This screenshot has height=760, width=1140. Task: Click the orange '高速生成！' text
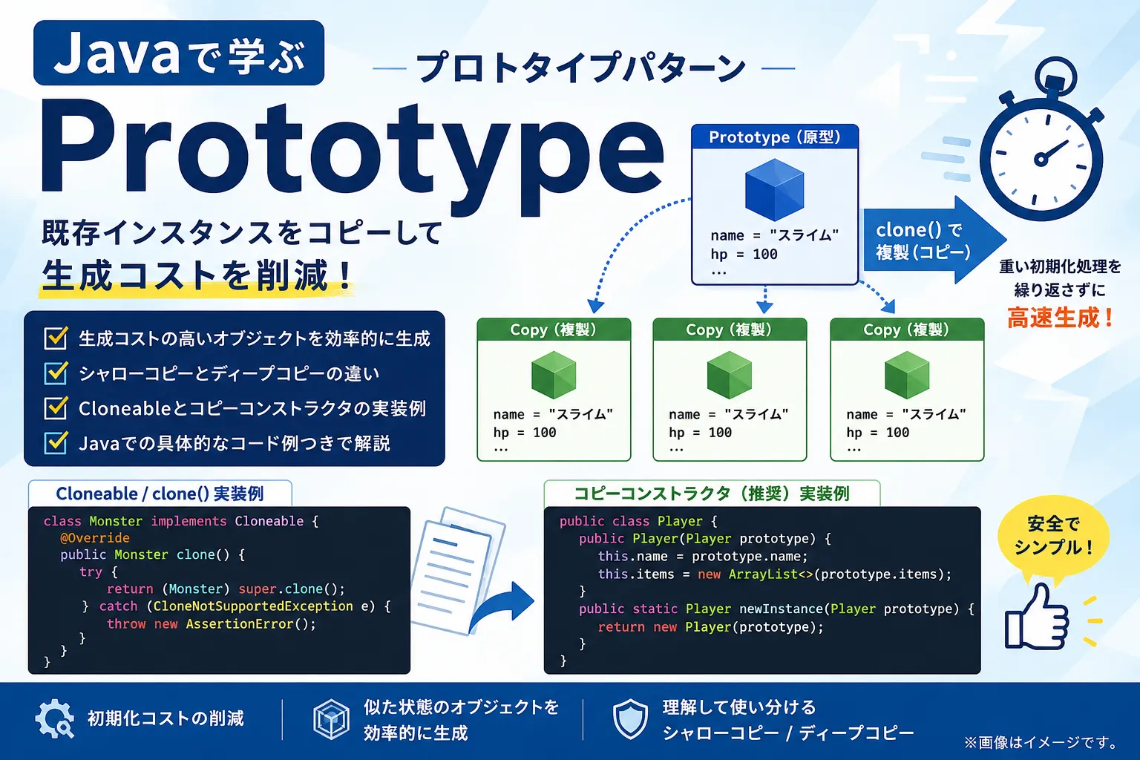[1060, 318]
